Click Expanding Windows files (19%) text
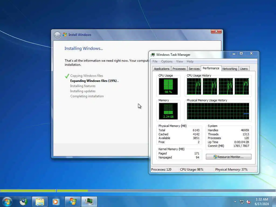276x207 pixels. (94, 81)
